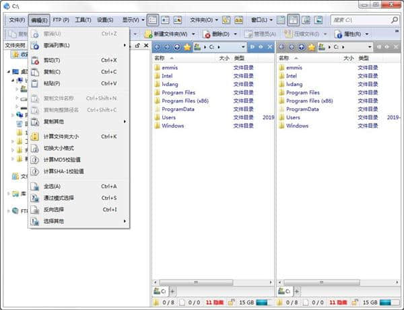
Task: Click the favorites star icon in left pane
Action: coord(187,47)
